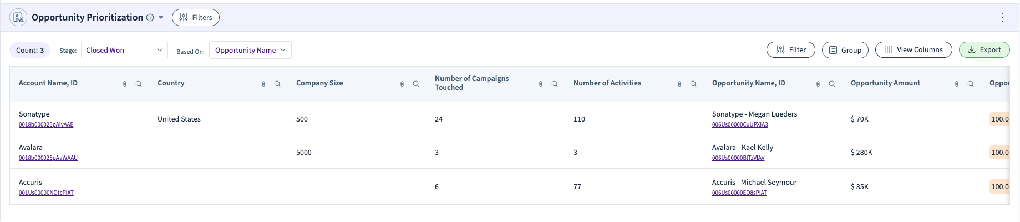
Task: Expand the arrow next to Opportunity Prioritization title
Action: [x=161, y=17]
